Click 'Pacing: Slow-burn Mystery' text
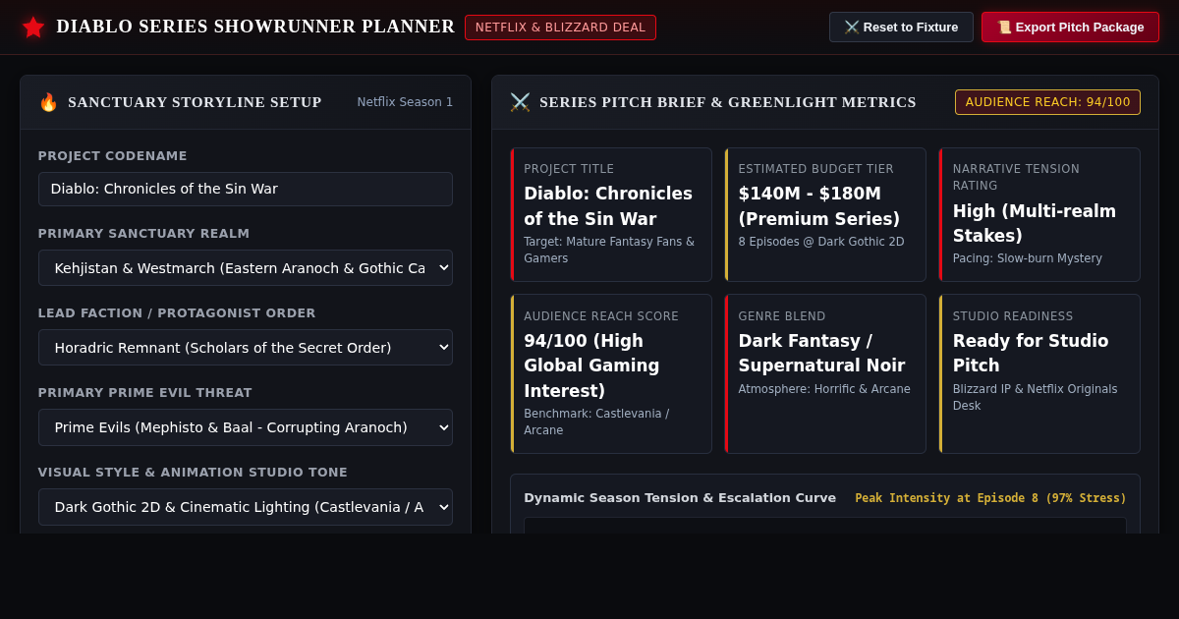The height and width of the screenshot is (619, 1179). (x=1028, y=258)
